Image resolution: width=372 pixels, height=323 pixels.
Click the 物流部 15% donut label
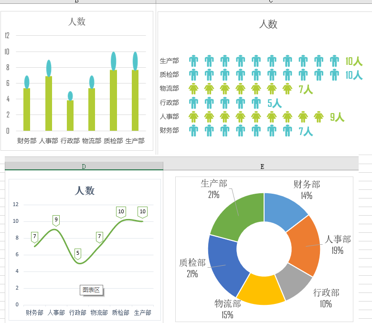pos(227,309)
